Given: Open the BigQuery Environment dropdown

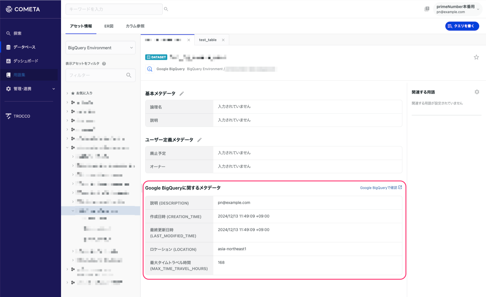Looking at the screenshot, I should (100, 48).
